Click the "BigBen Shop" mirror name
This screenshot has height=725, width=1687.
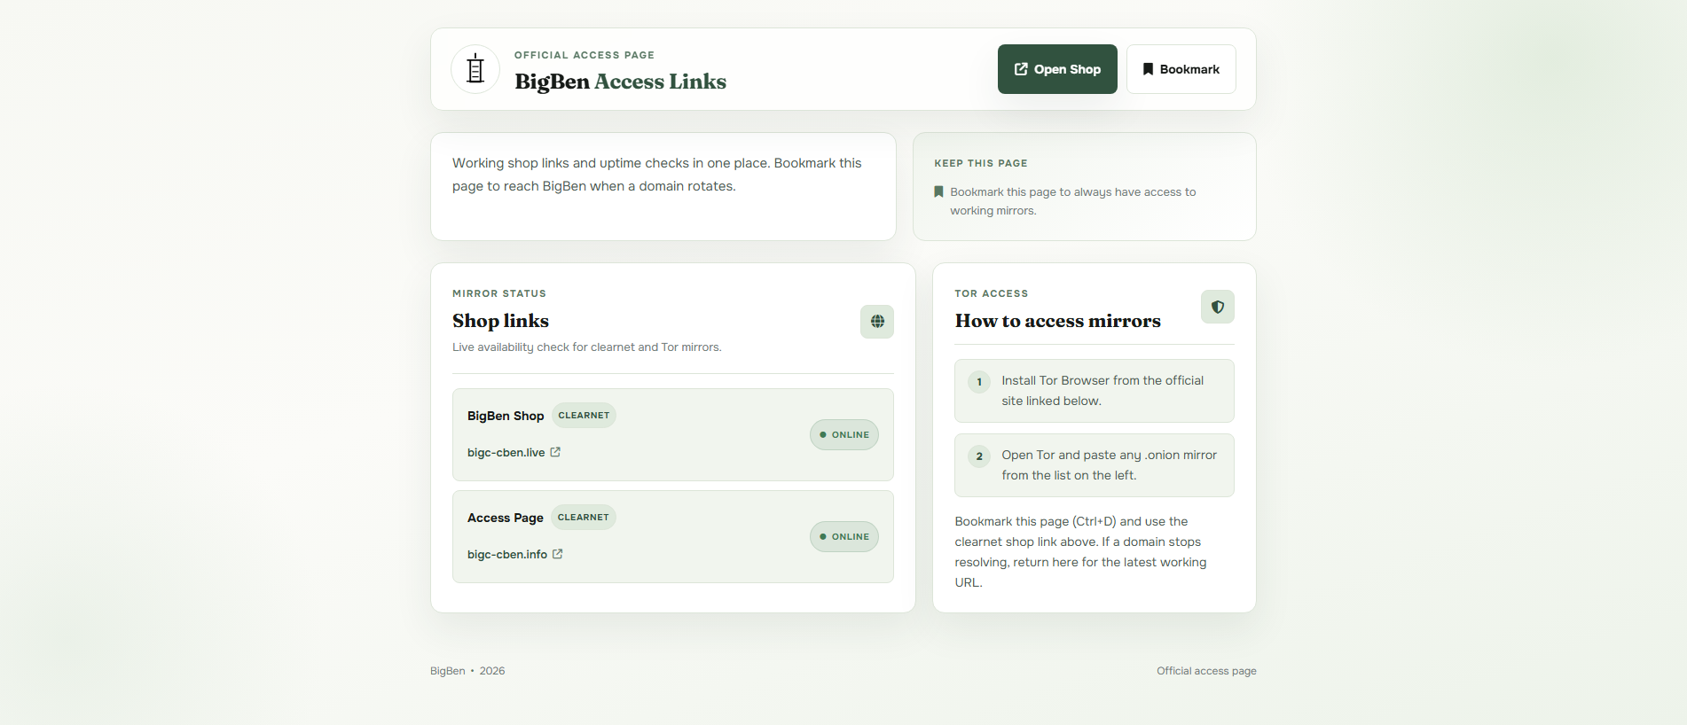(x=506, y=416)
